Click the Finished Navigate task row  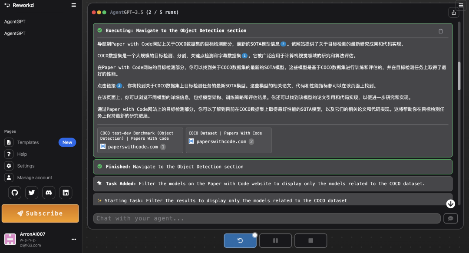point(272,167)
